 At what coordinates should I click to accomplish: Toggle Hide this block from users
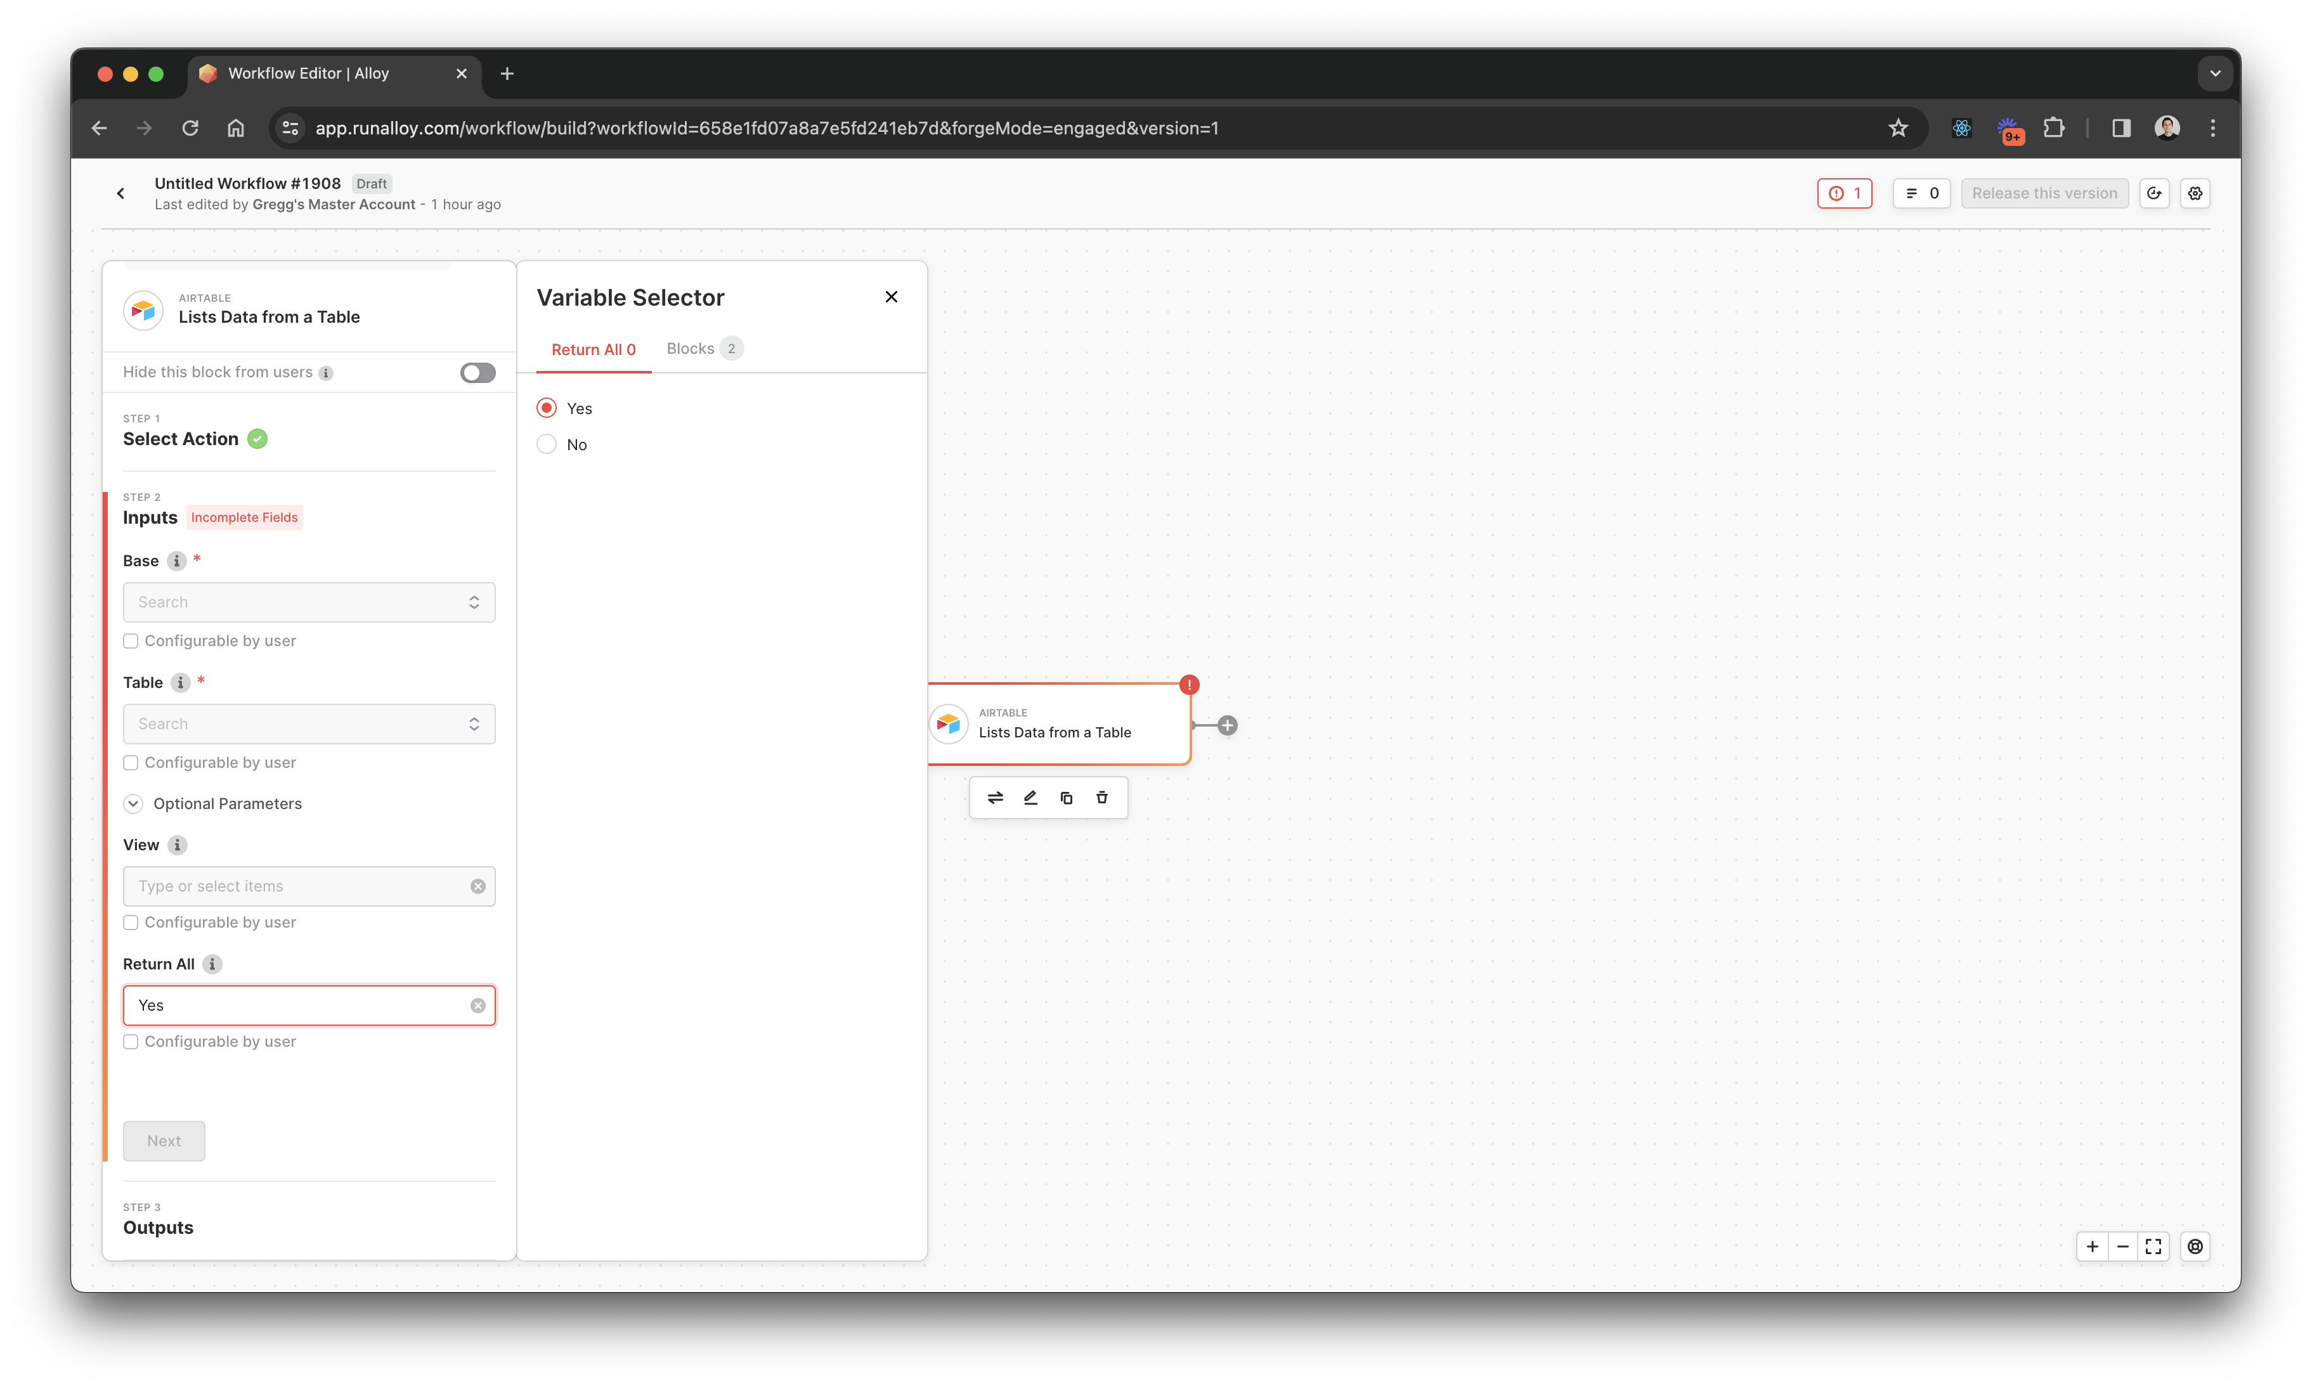click(477, 373)
